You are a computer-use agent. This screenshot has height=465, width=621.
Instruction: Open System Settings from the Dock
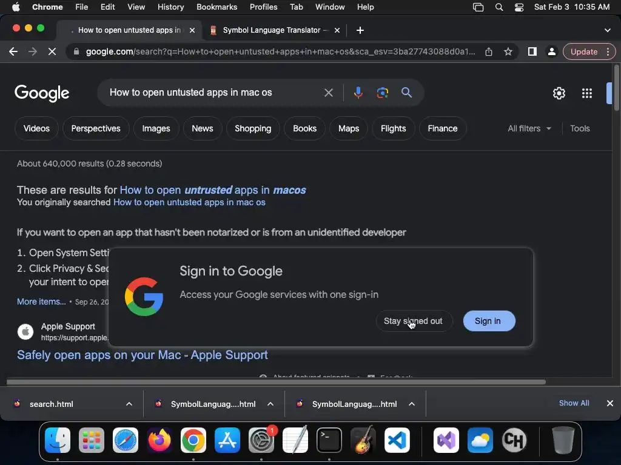[x=261, y=440]
